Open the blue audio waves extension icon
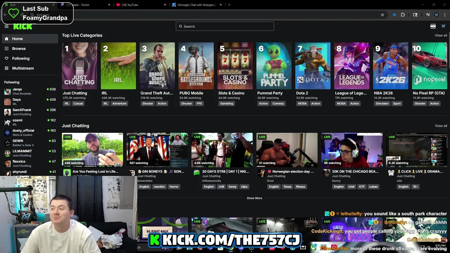This screenshot has width=450, height=253. click(x=394, y=15)
